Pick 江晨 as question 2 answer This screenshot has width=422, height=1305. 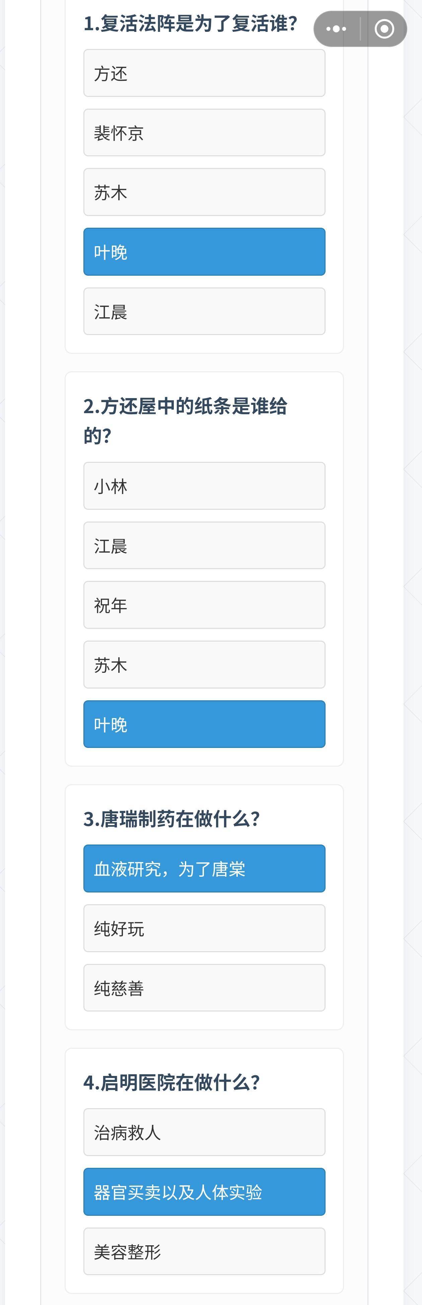pyautogui.click(x=204, y=546)
